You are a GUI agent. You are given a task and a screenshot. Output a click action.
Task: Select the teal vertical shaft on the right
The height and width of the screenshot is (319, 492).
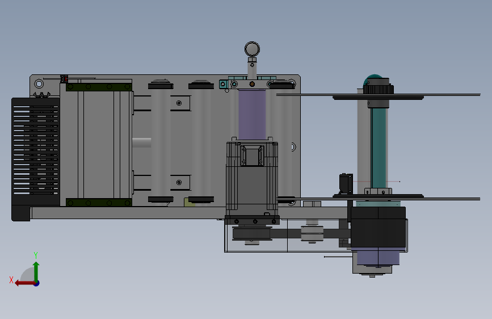(378, 148)
